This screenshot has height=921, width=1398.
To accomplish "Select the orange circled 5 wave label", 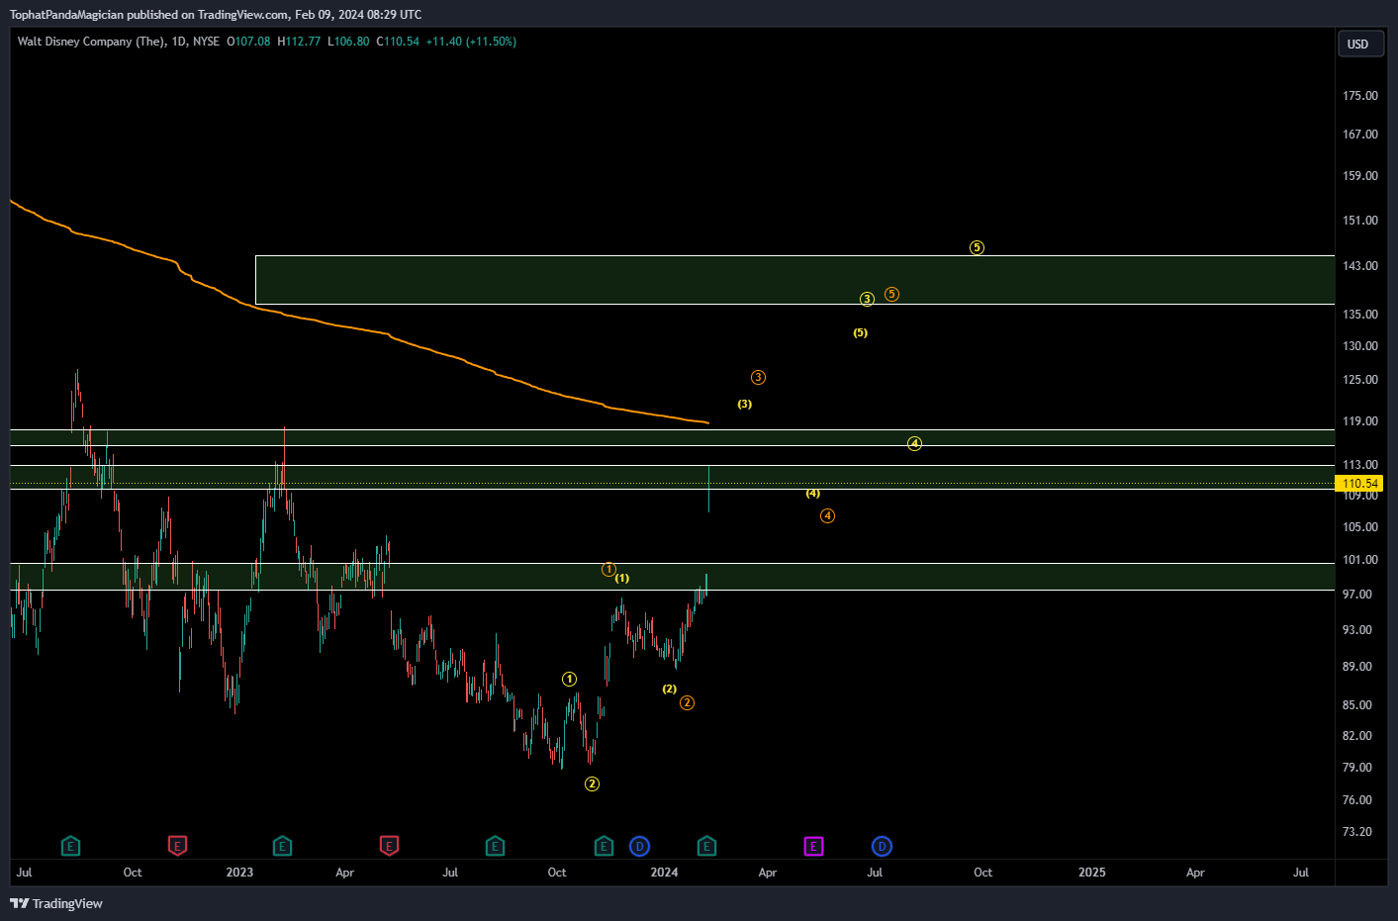I will pos(891,294).
